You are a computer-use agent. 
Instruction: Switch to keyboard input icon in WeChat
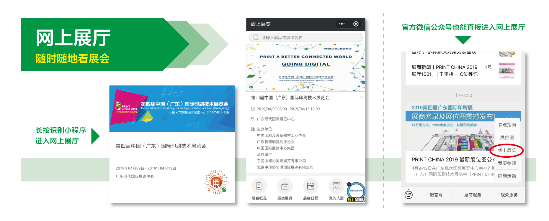coord(409,194)
